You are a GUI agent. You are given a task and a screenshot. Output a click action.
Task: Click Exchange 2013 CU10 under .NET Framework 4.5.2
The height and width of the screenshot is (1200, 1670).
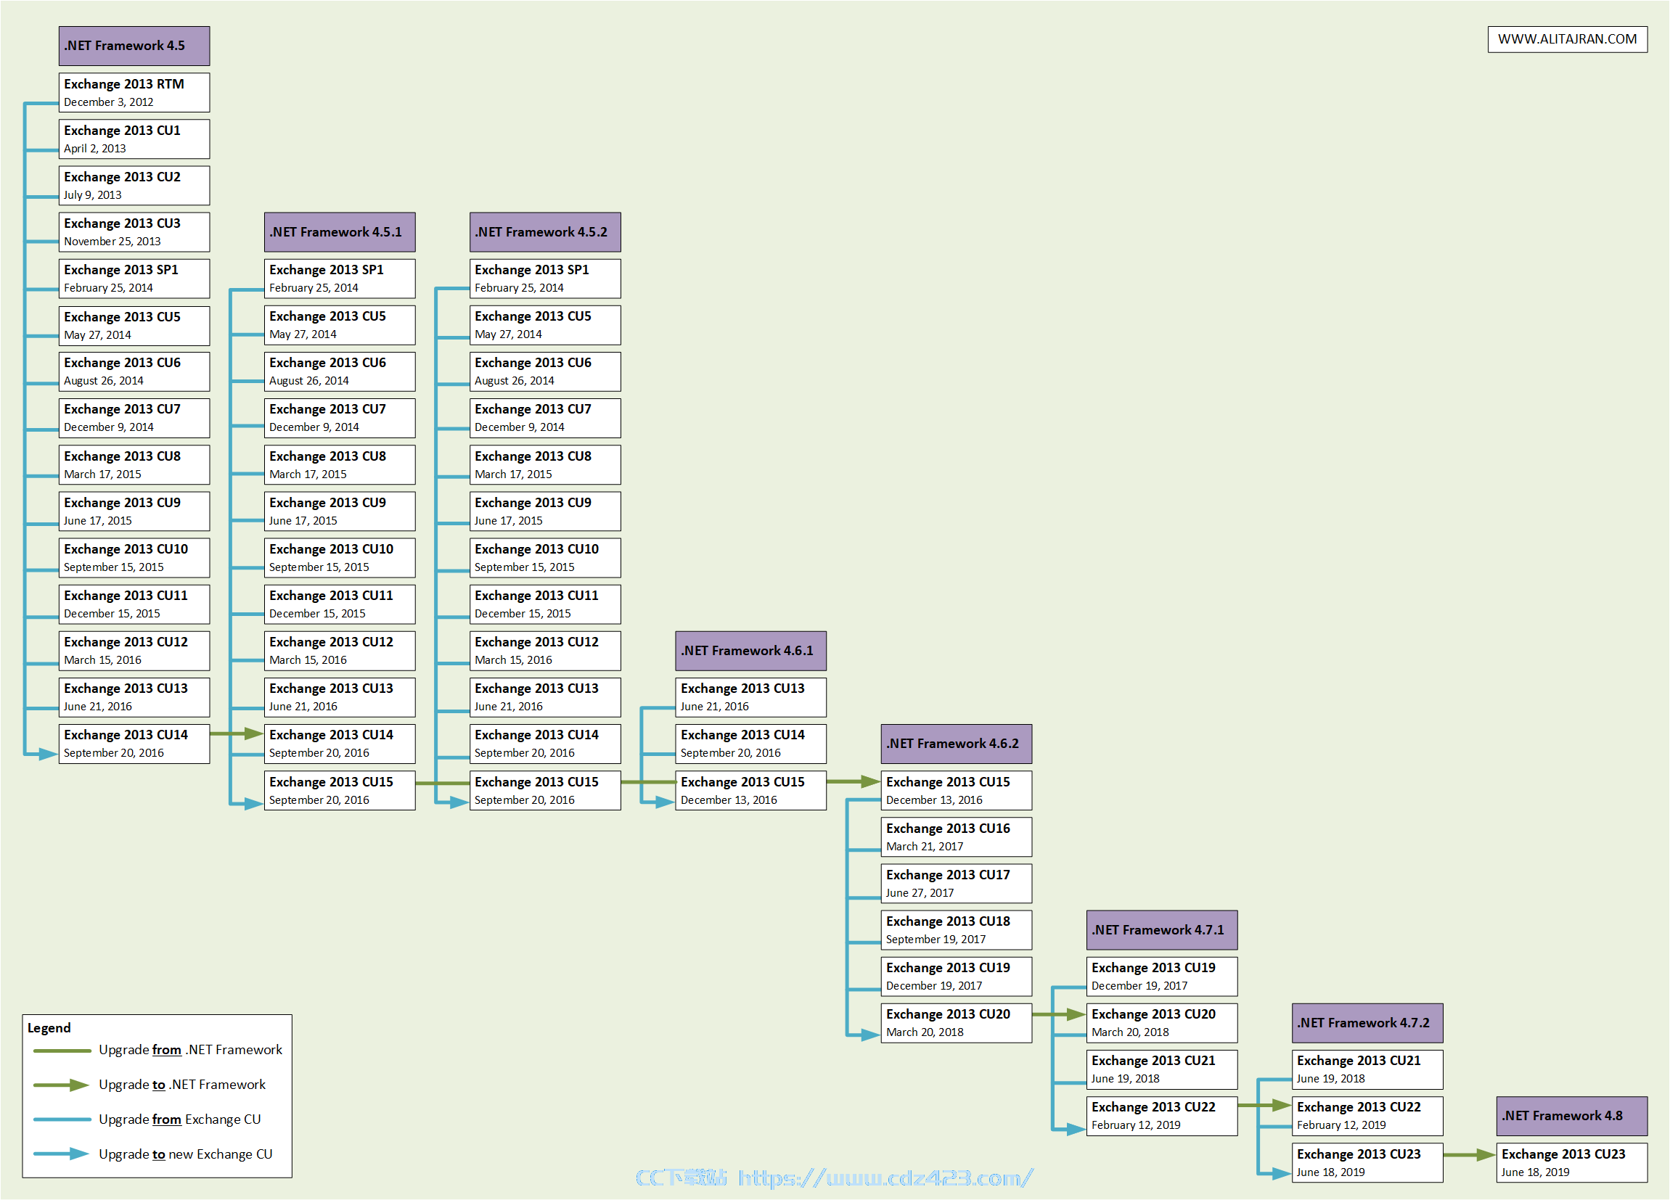coord(545,557)
